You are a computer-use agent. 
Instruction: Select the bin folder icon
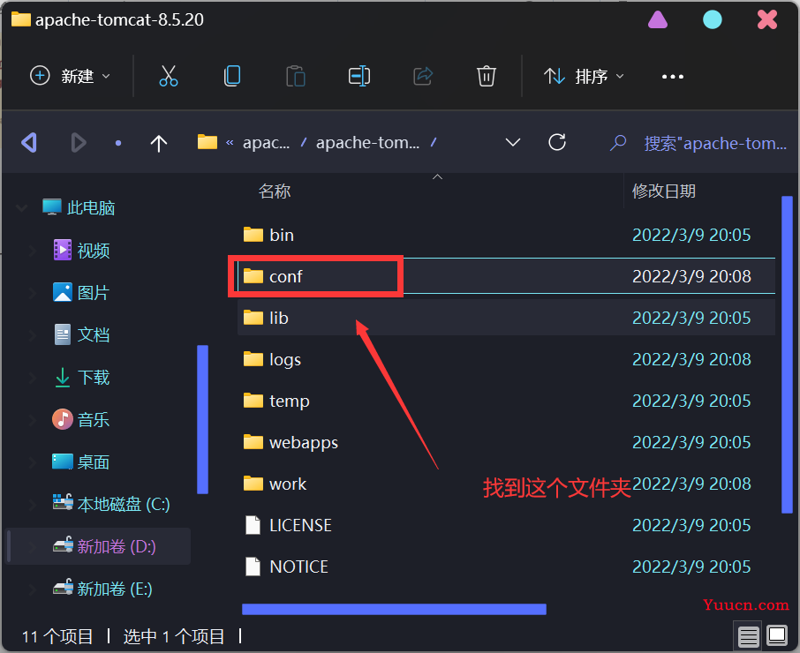(x=253, y=235)
